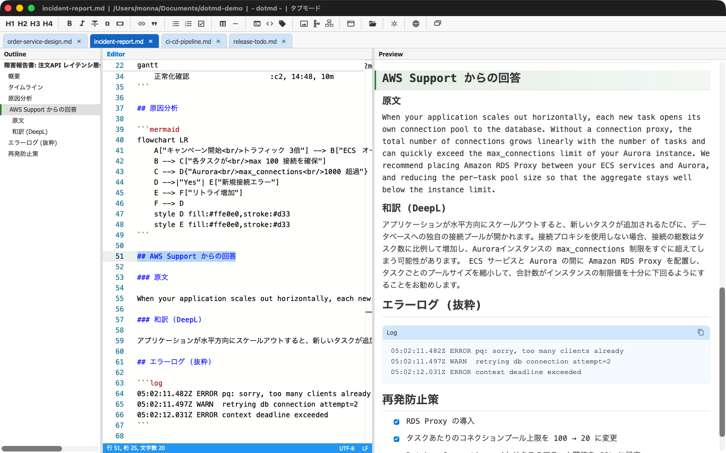This screenshot has height=453, width=726.
Task: Insert a code block
Action: [257, 24]
